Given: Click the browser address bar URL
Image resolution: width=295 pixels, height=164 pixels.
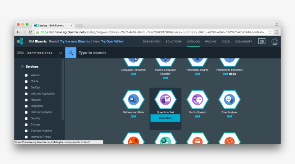Looking at the screenshot, I should [154, 32].
